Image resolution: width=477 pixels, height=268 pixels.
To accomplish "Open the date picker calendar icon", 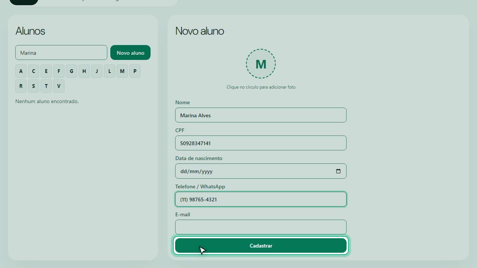I will tap(338, 171).
